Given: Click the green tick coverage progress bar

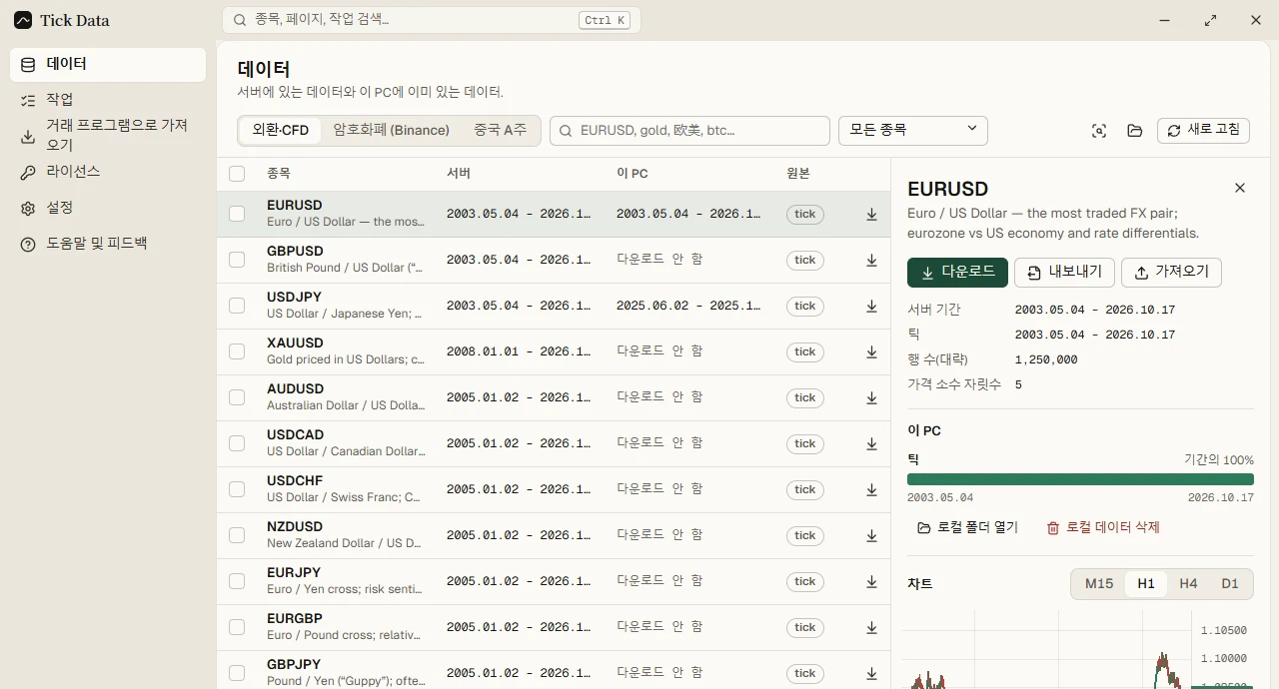Looking at the screenshot, I should 1080,479.
